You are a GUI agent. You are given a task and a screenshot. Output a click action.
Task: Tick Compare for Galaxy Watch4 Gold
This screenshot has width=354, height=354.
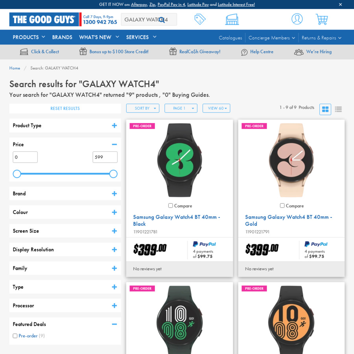click(x=282, y=206)
